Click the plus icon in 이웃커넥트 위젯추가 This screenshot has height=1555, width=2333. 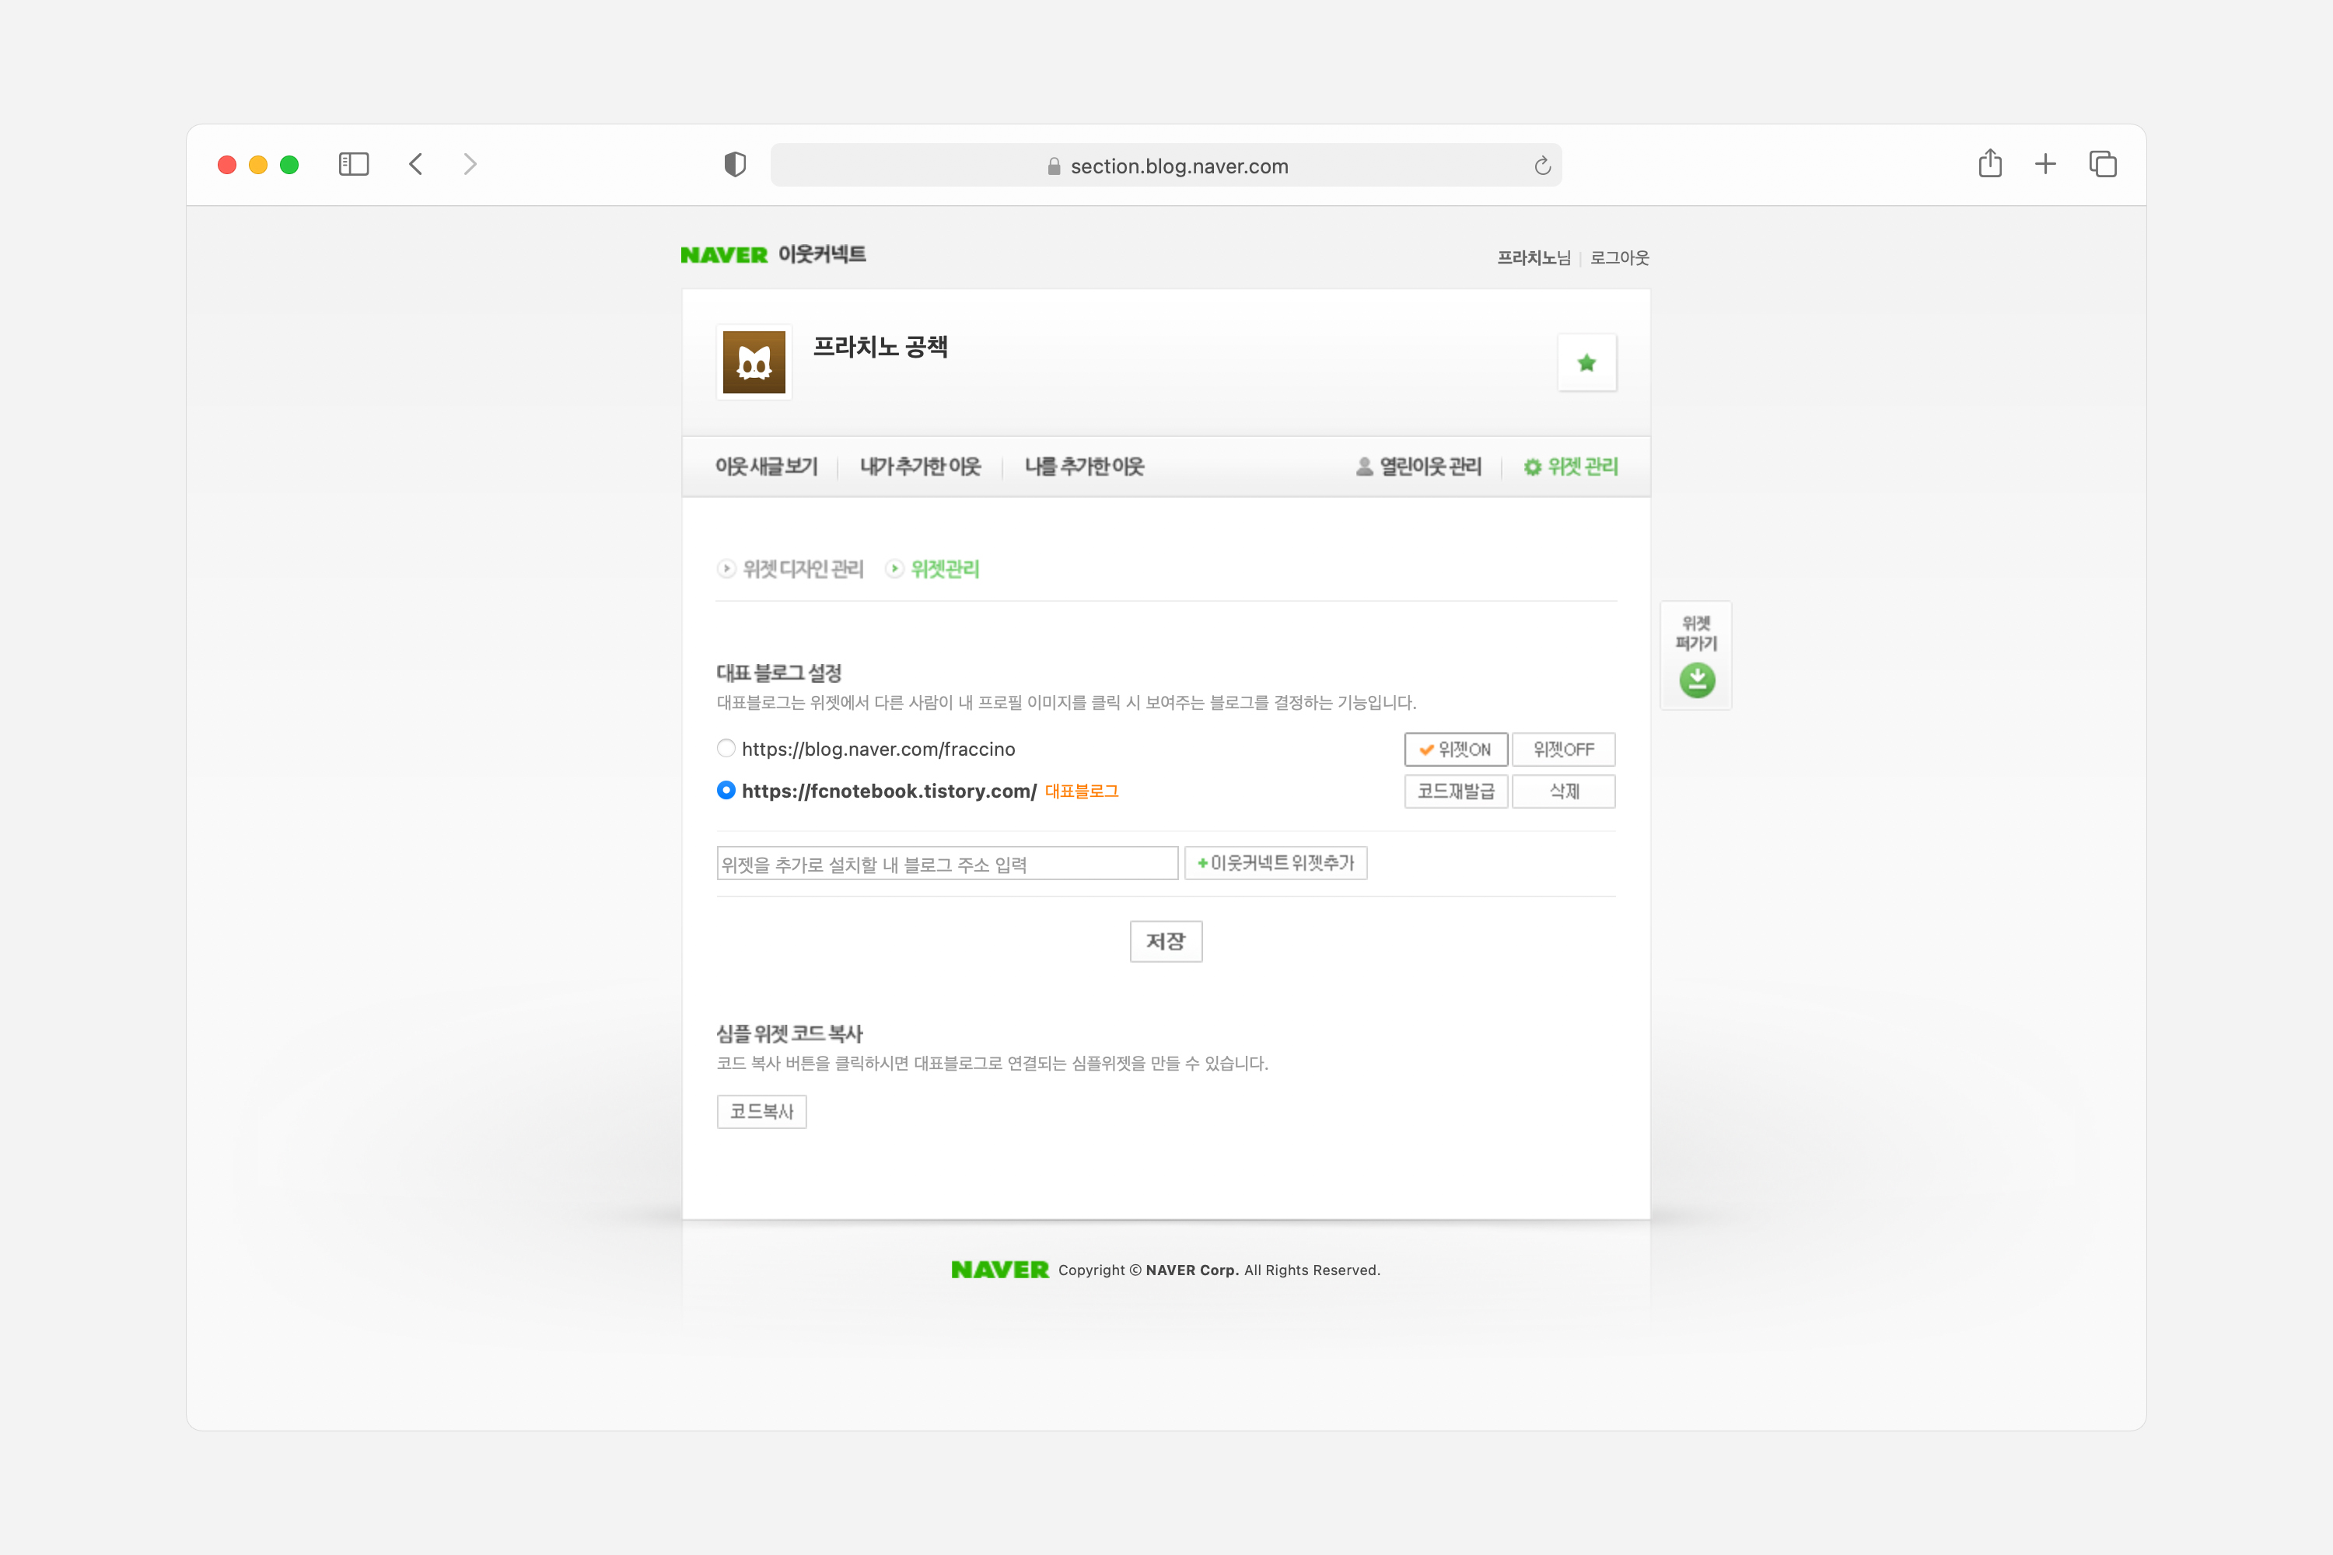[1201, 863]
